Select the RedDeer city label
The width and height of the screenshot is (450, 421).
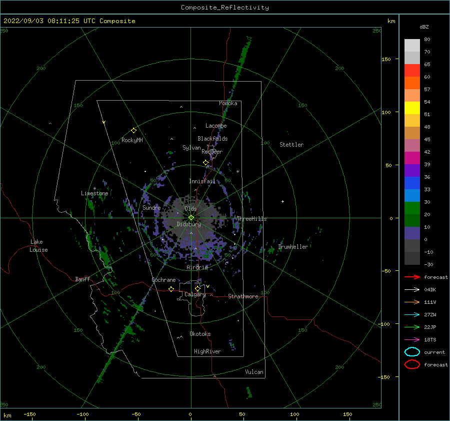pyautogui.click(x=212, y=152)
